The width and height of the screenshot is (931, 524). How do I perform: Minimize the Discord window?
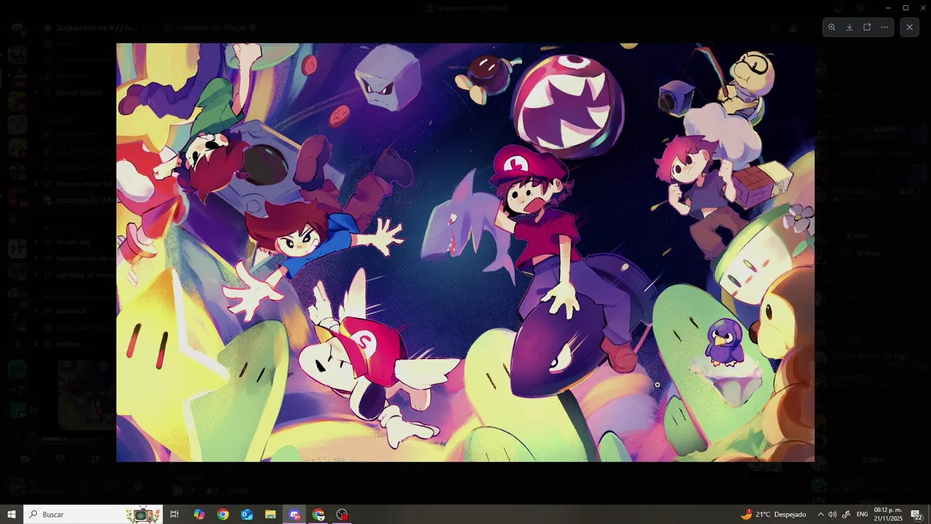pyautogui.click(x=888, y=7)
